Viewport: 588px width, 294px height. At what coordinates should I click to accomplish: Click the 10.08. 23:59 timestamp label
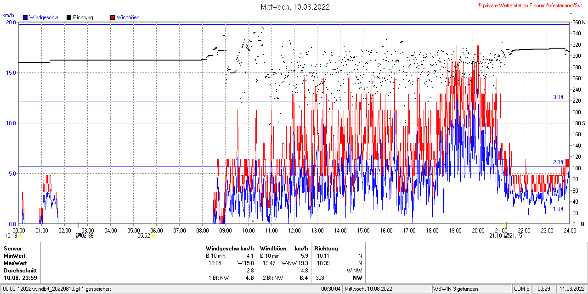pos(21,278)
